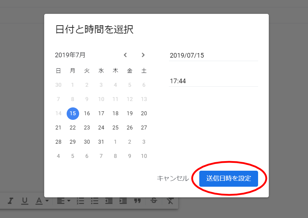Screen dimensions: 308x218
Task: Select day 25 in the calendar
Action: (115, 128)
